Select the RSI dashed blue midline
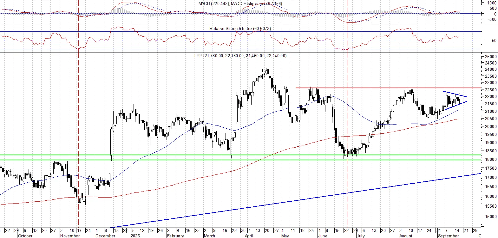Viewport: 498px width, 238px height. (x=241, y=40)
